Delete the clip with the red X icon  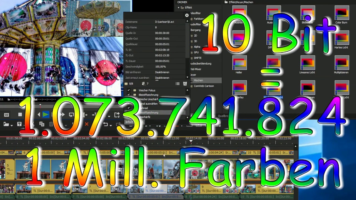click(x=87, y=124)
